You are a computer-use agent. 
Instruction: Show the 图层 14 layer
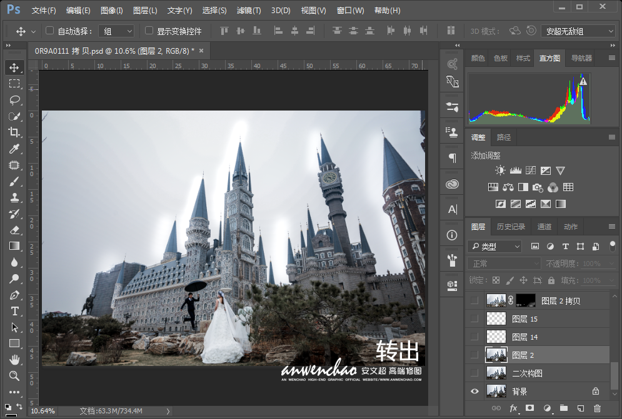pos(474,337)
